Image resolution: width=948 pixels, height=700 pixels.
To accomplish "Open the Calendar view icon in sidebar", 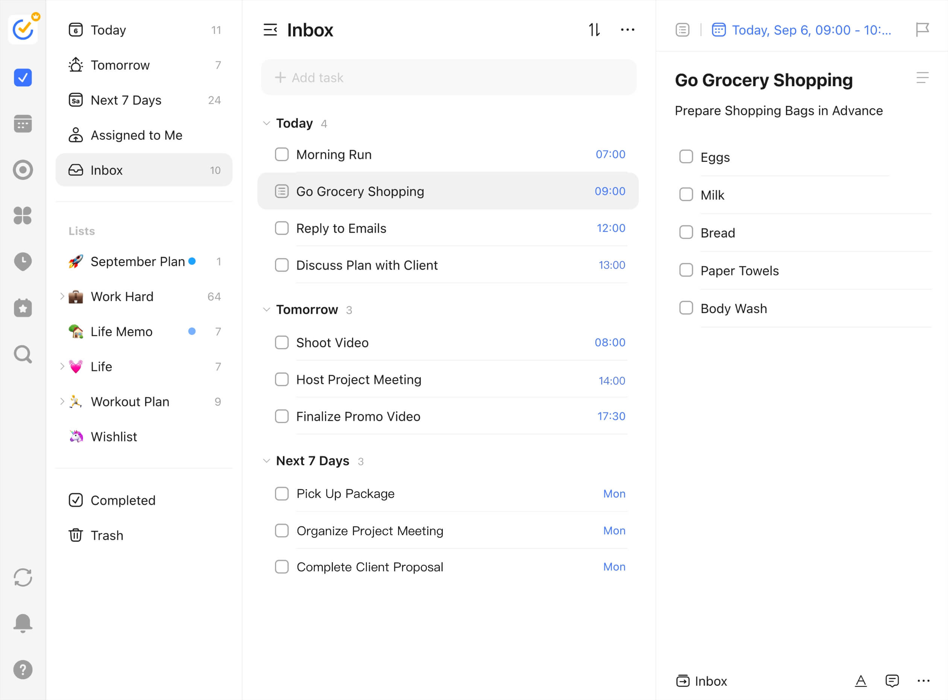I will [23, 123].
